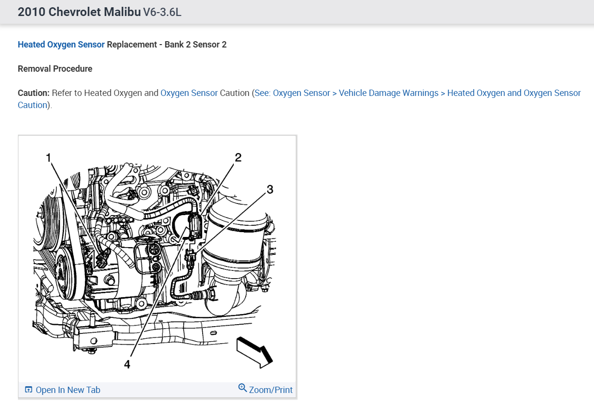The height and width of the screenshot is (408, 594).
Task: Open the blue "Oxygen Sensor" link before Caution
Action: pos(189,93)
